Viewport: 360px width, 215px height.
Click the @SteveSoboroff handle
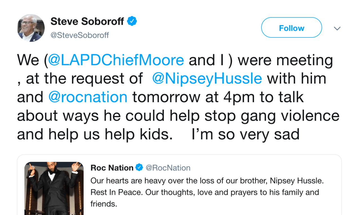point(80,35)
